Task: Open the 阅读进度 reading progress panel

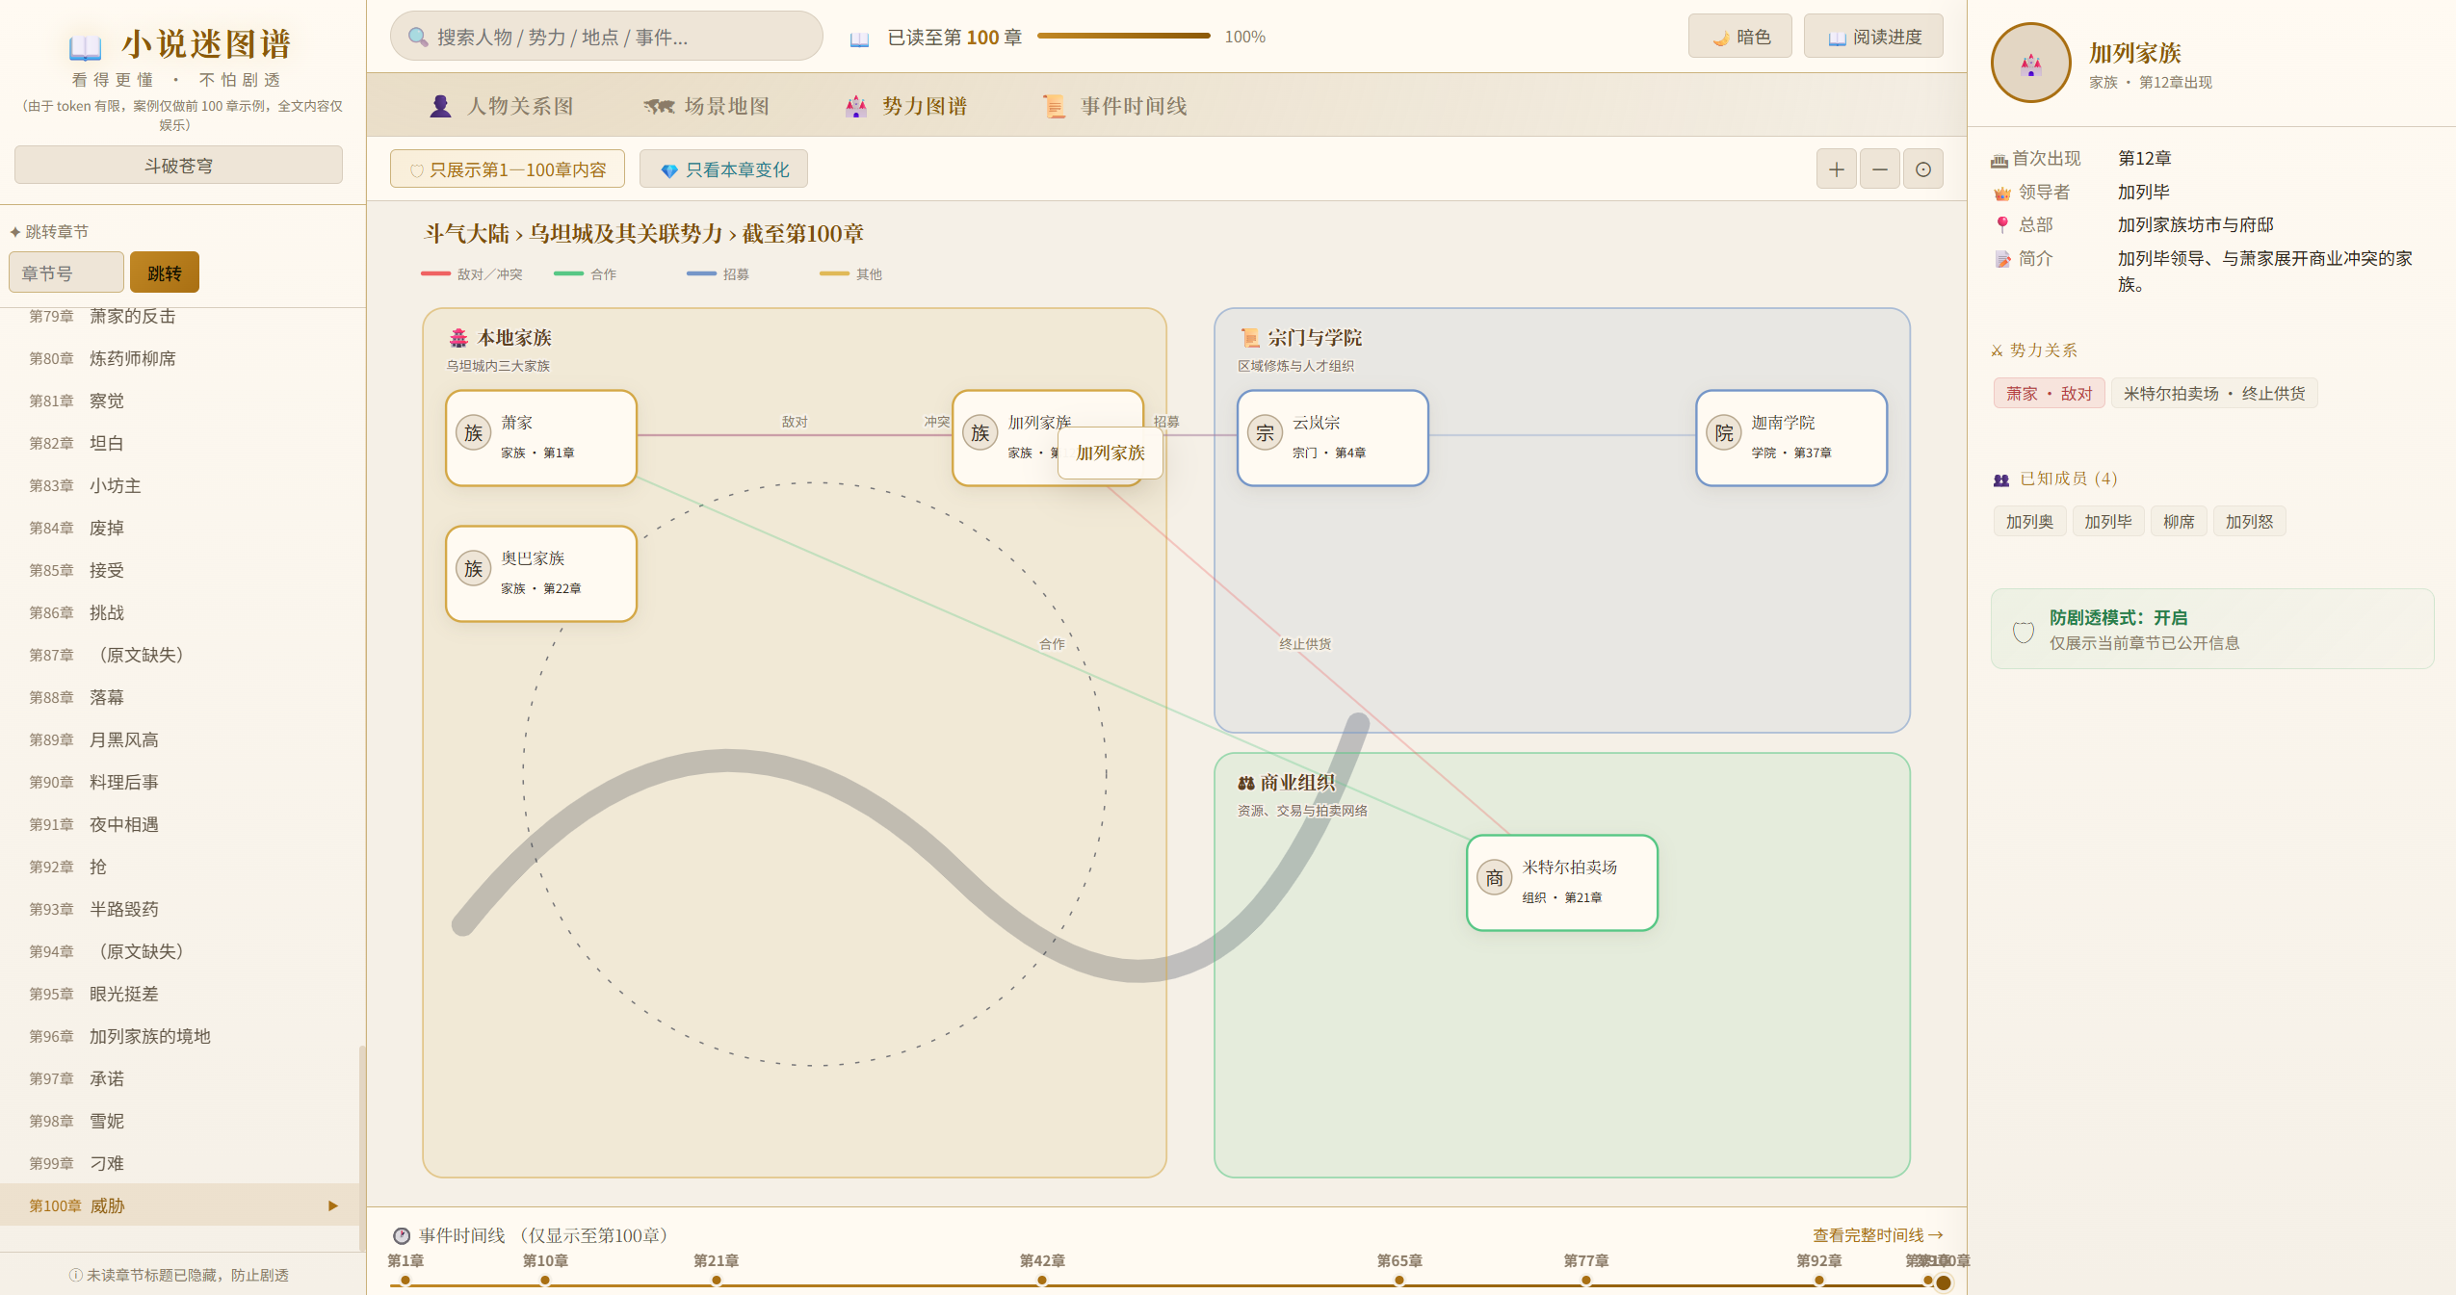Action: click(1873, 37)
